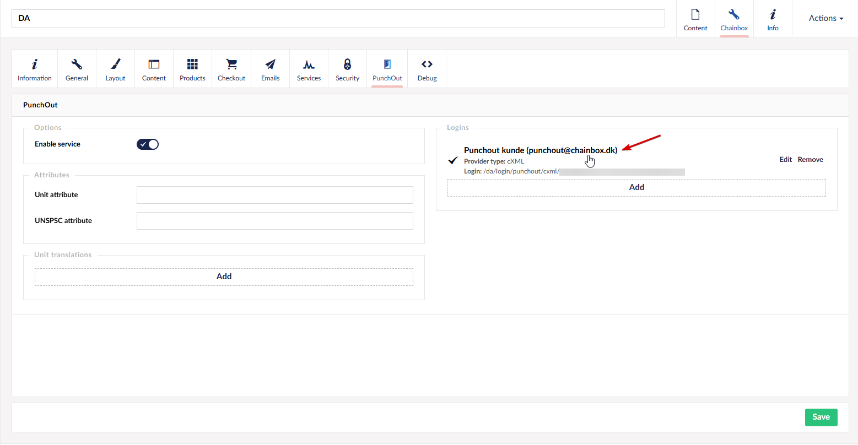Click the Unit attribute input field

point(274,195)
